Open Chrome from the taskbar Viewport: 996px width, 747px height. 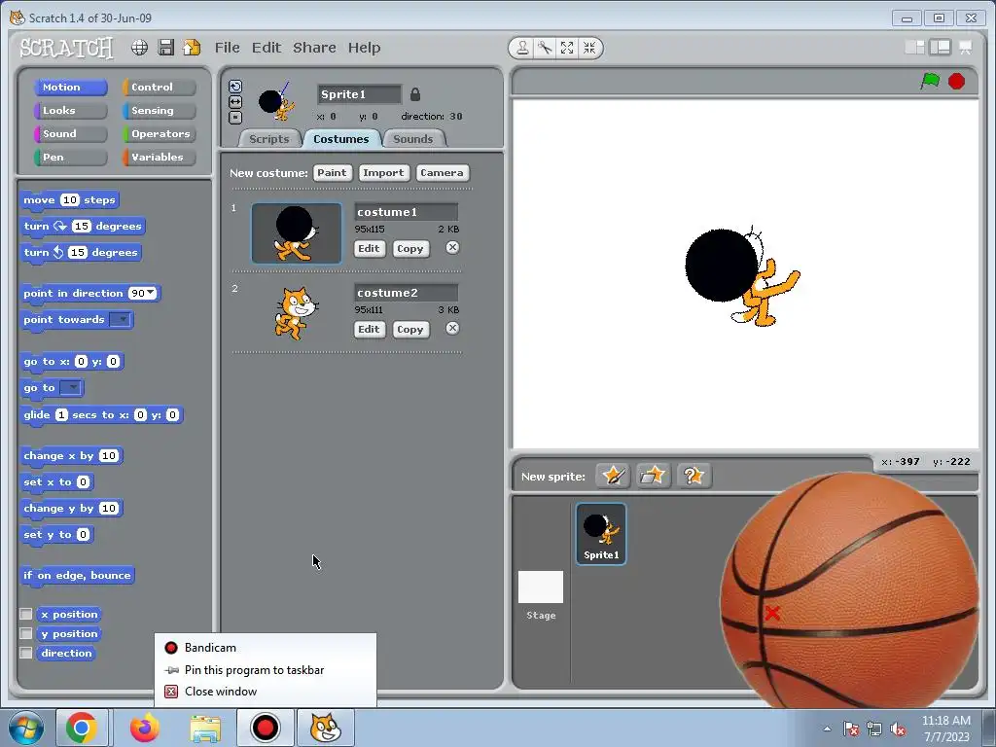(82, 728)
